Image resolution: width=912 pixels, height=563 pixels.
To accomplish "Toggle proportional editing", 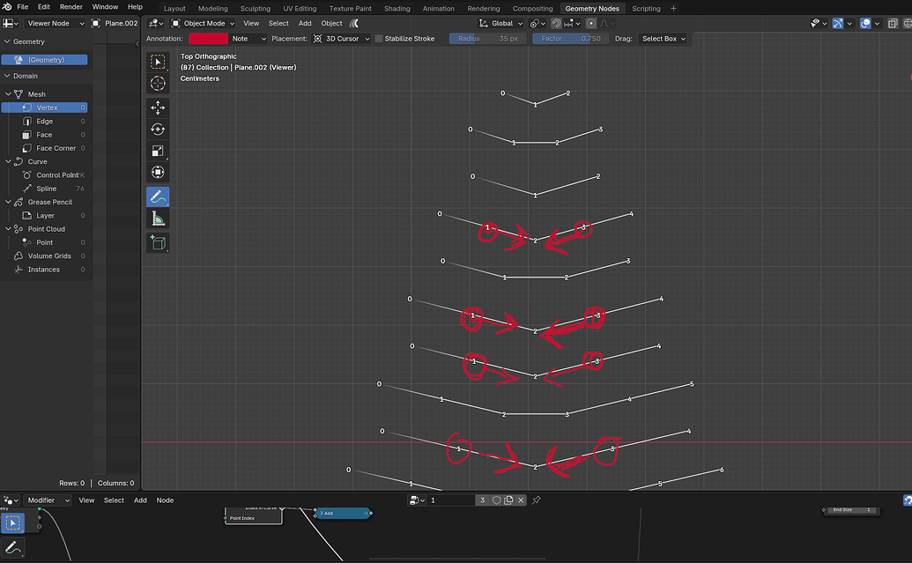I will [591, 23].
